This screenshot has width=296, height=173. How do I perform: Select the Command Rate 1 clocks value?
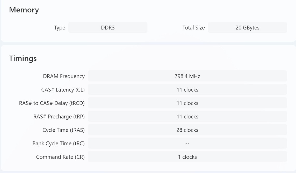[187, 157]
